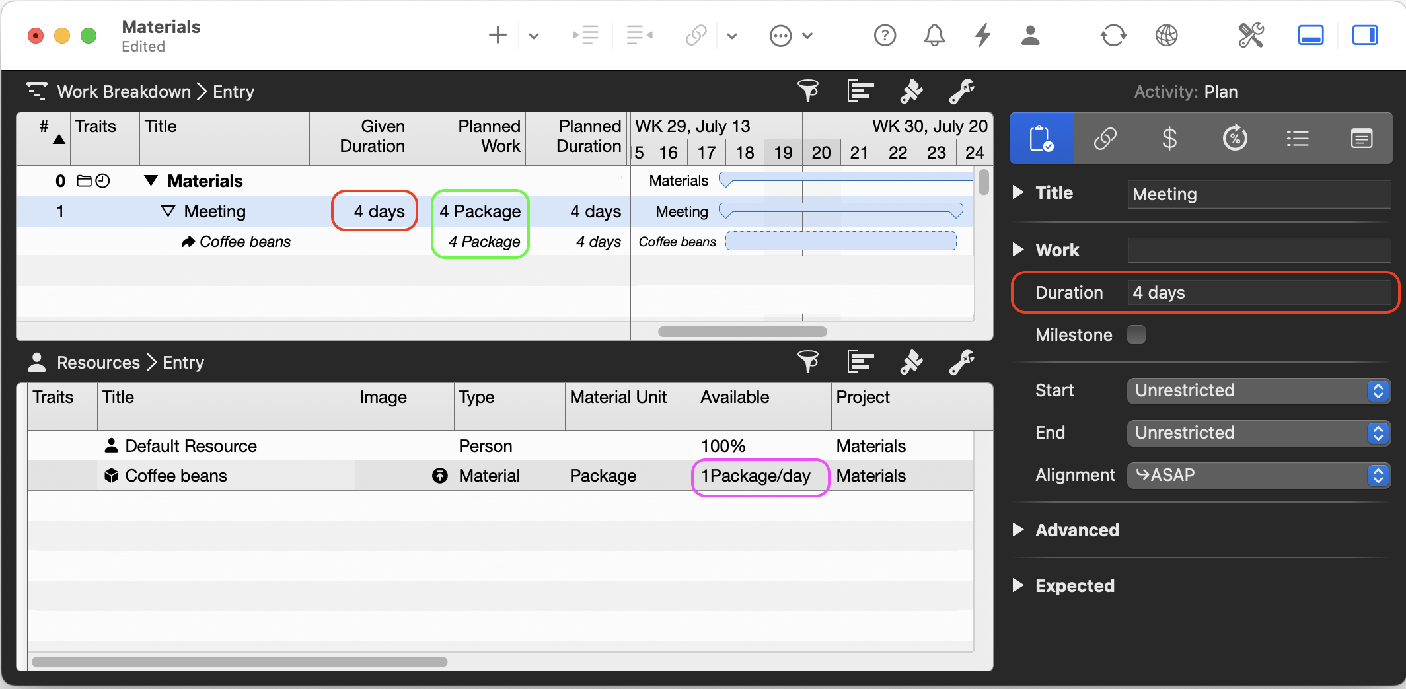Open the Alignment ASAP dropdown

[1258, 475]
